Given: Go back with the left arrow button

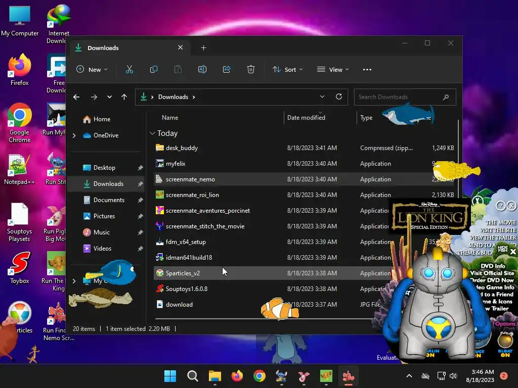Looking at the screenshot, I should click(x=76, y=97).
